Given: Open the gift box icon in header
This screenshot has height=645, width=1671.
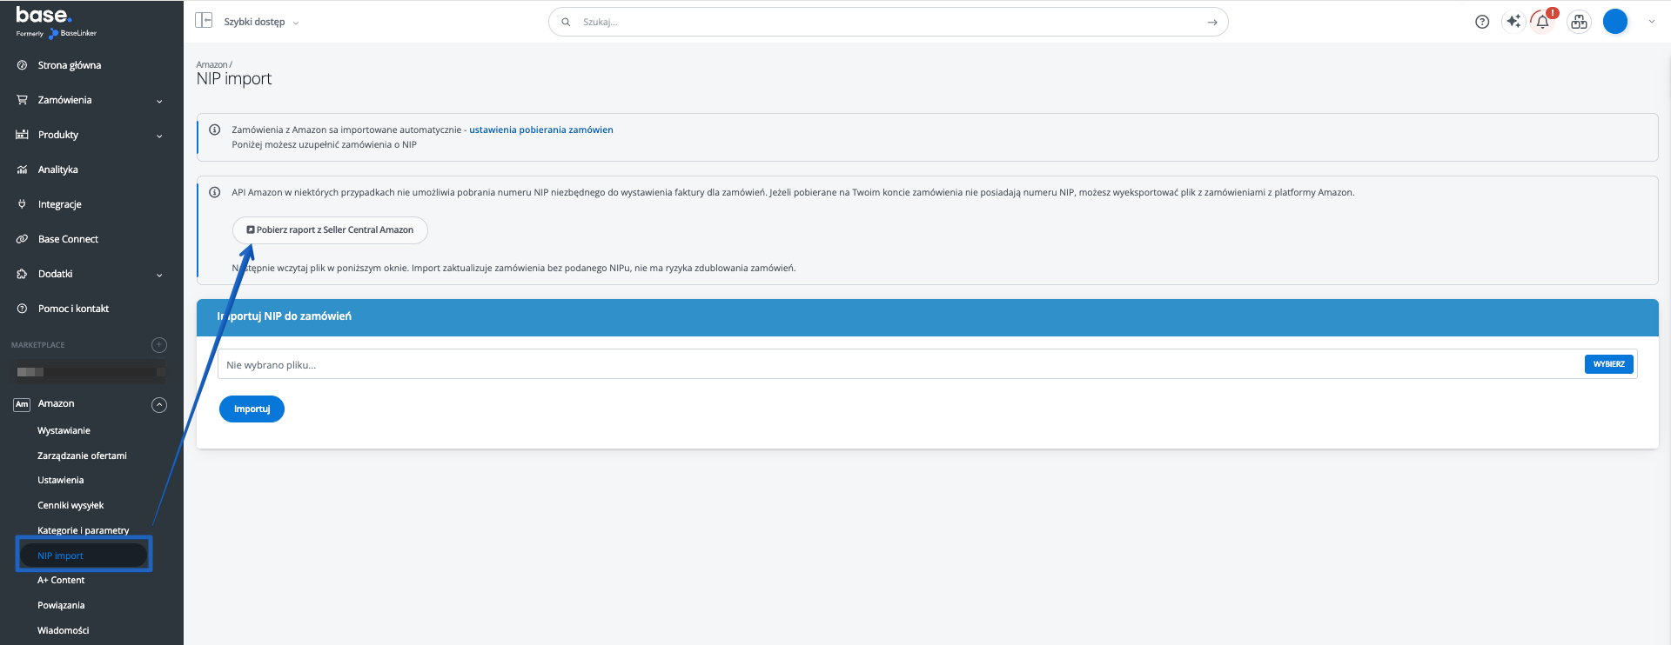Looking at the screenshot, I should (1579, 22).
